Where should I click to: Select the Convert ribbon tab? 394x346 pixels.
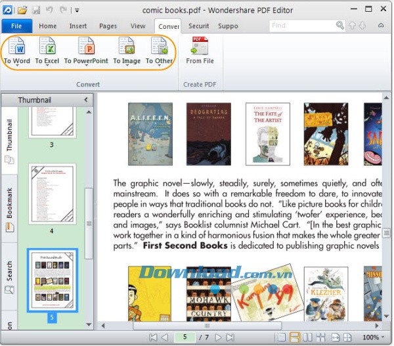coord(168,26)
